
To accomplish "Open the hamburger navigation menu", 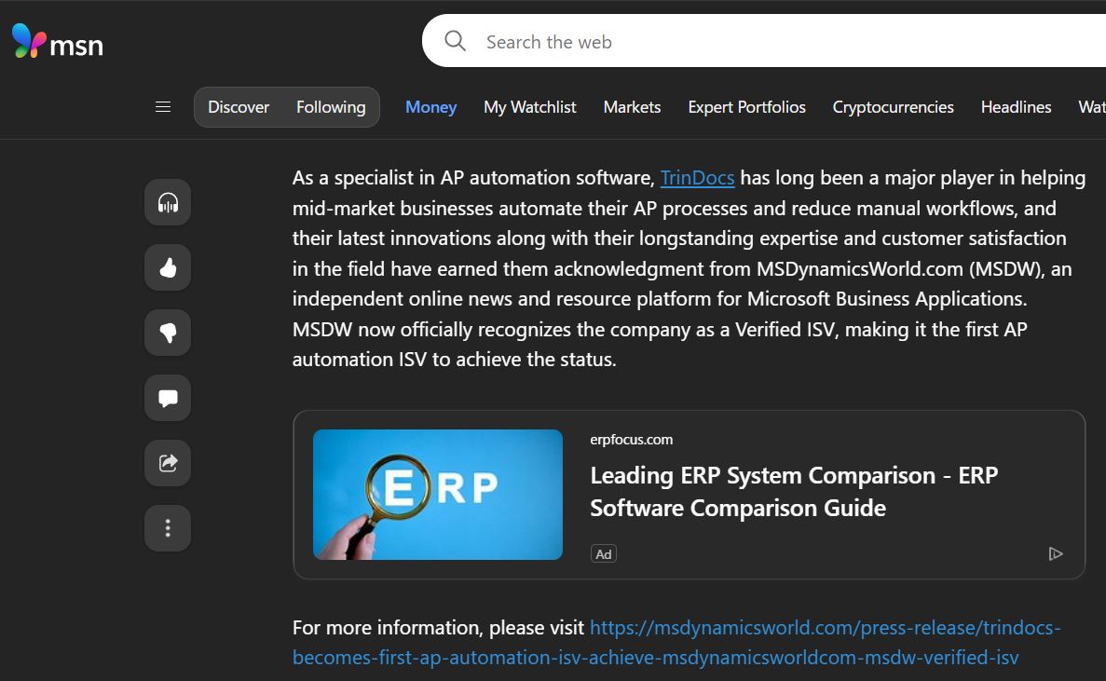I will 163,106.
